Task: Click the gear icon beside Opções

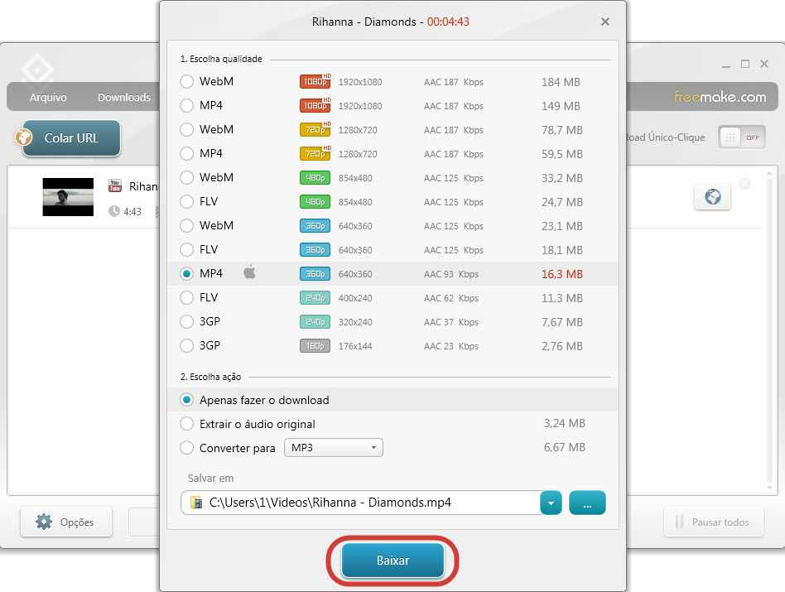Action: [x=44, y=522]
